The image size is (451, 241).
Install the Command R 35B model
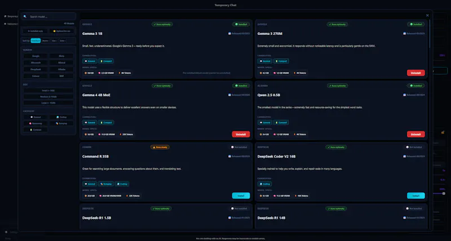(x=241, y=195)
